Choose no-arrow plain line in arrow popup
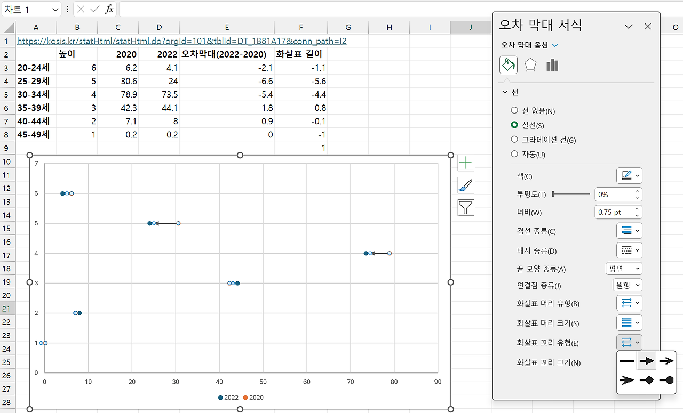Viewport: 683px width, 413px height. click(x=627, y=361)
